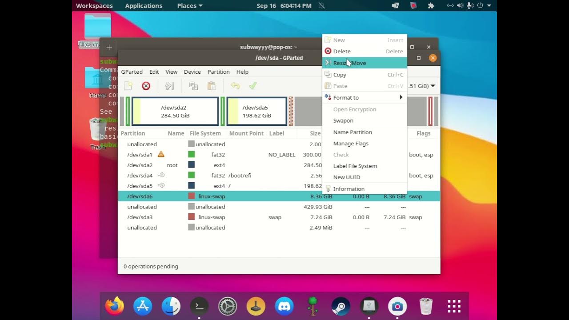Open the Places dropdown in the top bar
This screenshot has height=320, width=569.
coord(190,6)
